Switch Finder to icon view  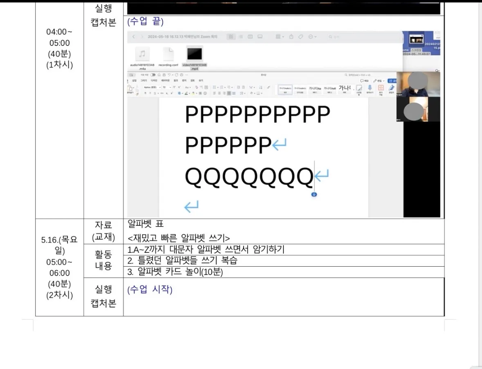tap(231, 36)
